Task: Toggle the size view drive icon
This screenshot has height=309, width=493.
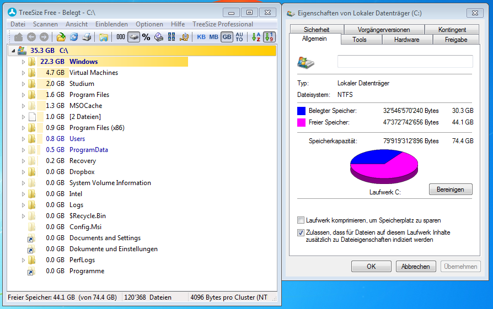Action: click(x=133, y=37)
